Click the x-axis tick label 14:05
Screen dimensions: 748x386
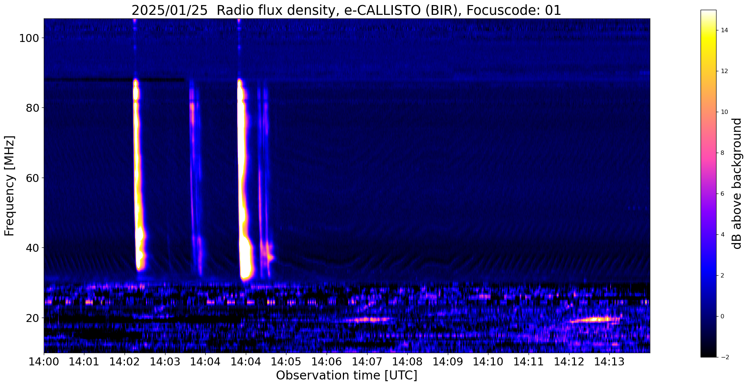click(286, 362)
